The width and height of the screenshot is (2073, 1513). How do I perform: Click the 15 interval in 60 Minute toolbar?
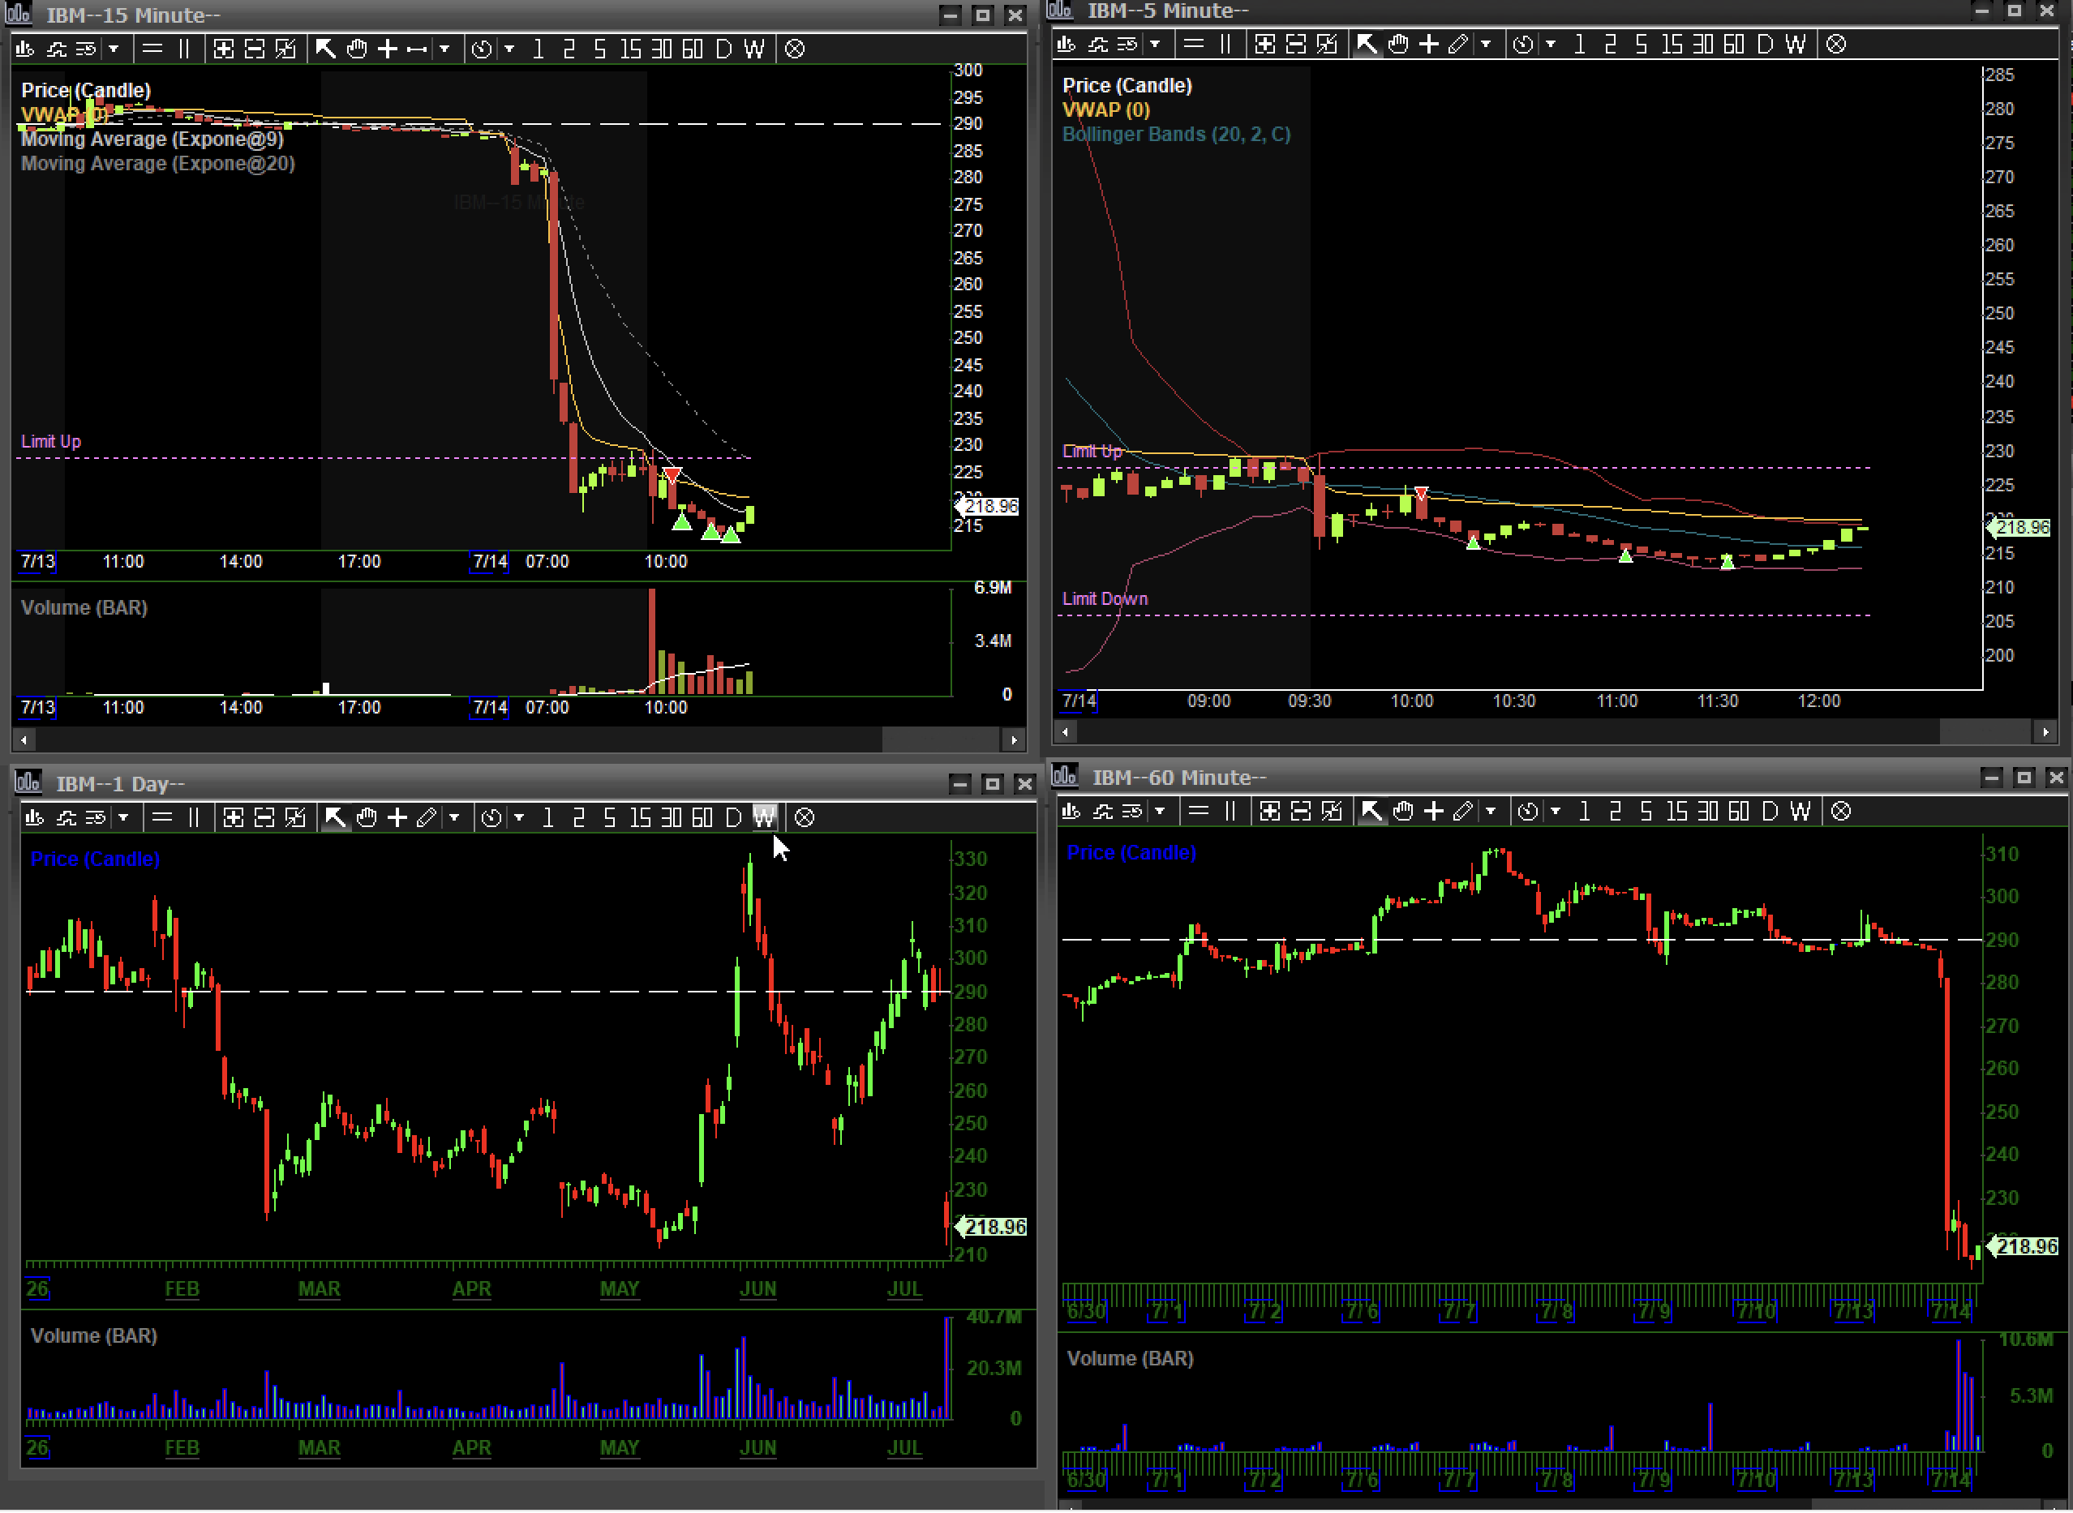[1677, 811]
